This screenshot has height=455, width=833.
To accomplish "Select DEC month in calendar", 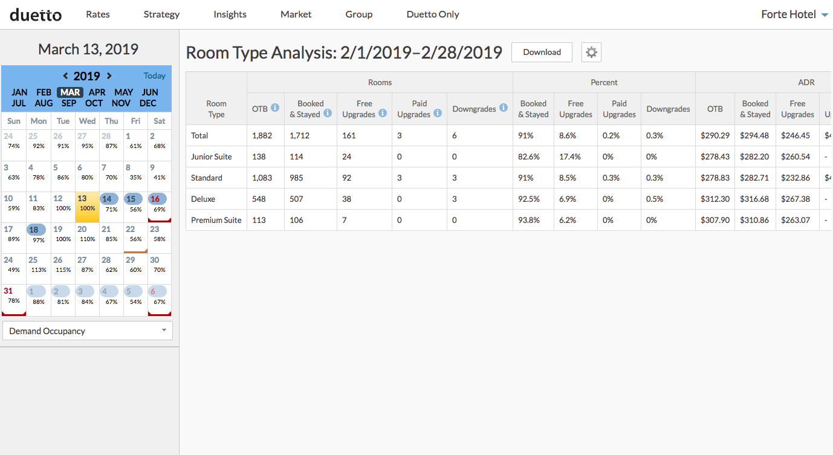I will (148, 103).
